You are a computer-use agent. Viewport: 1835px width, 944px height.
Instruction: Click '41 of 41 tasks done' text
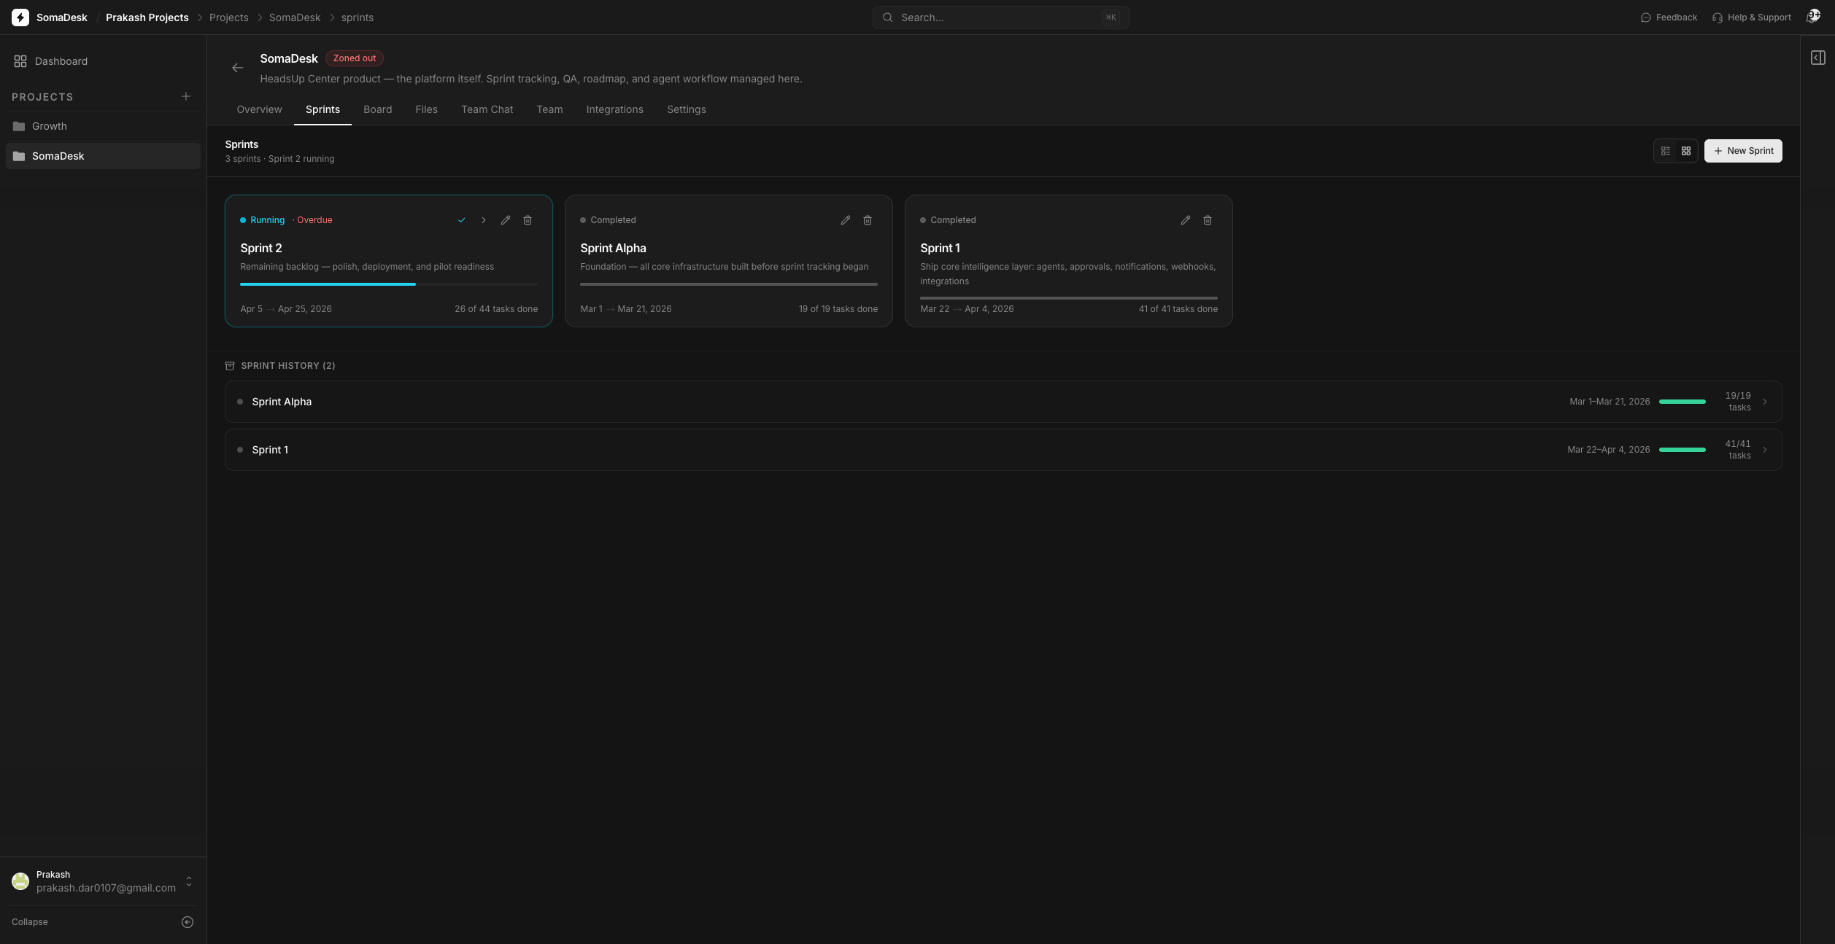pos(1178,309)
